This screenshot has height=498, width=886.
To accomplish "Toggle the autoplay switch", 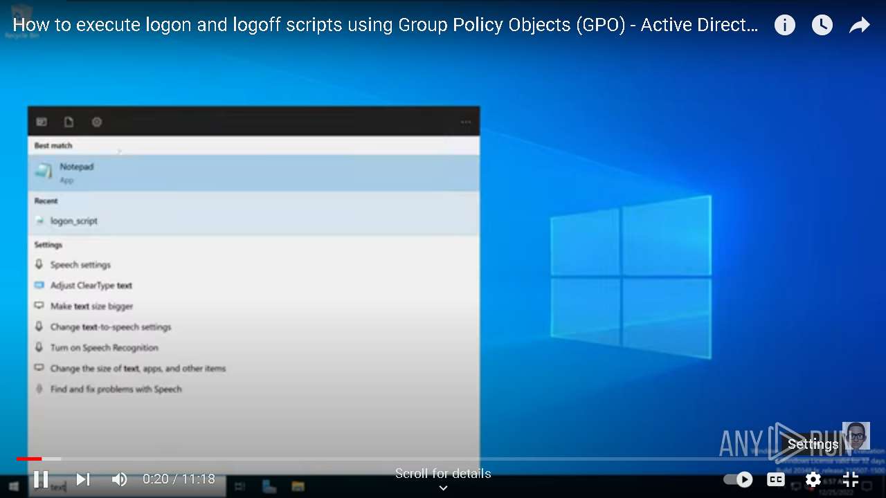I will pos(738,479).
